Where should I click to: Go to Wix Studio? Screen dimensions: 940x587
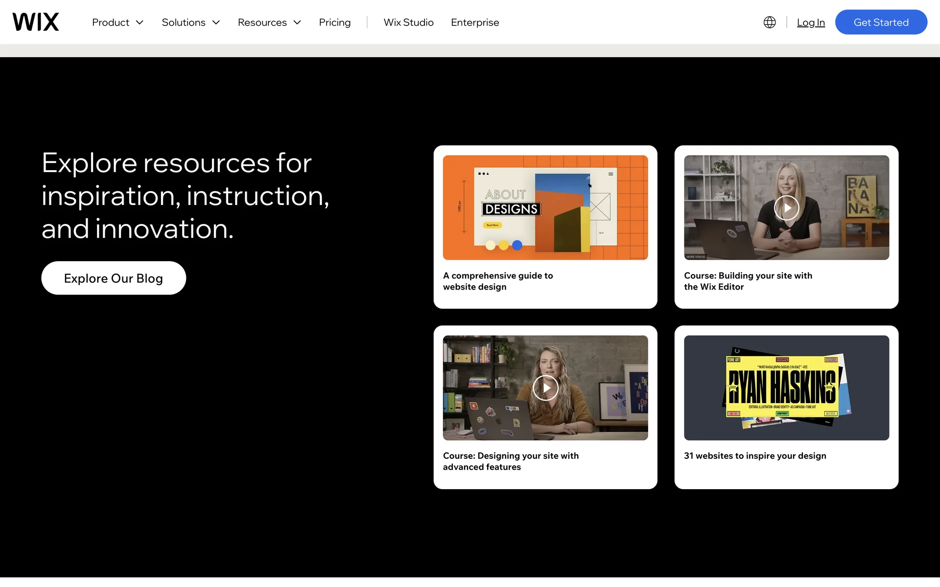408,23
